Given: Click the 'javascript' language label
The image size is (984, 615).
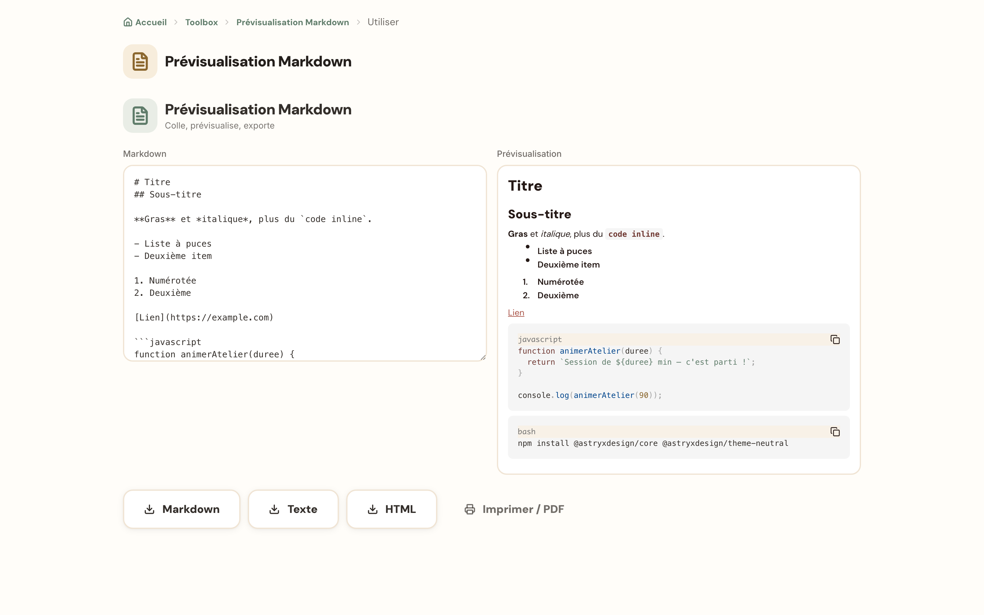Looking at the screenshot, I should pyautogui.click(x=540, y=339).
